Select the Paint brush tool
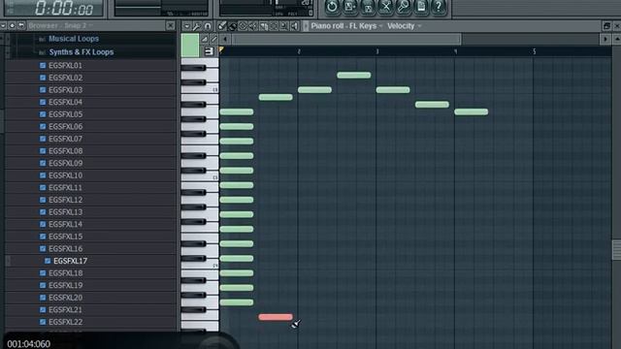This screenshot has width=621, height=349. pos(233,26)
